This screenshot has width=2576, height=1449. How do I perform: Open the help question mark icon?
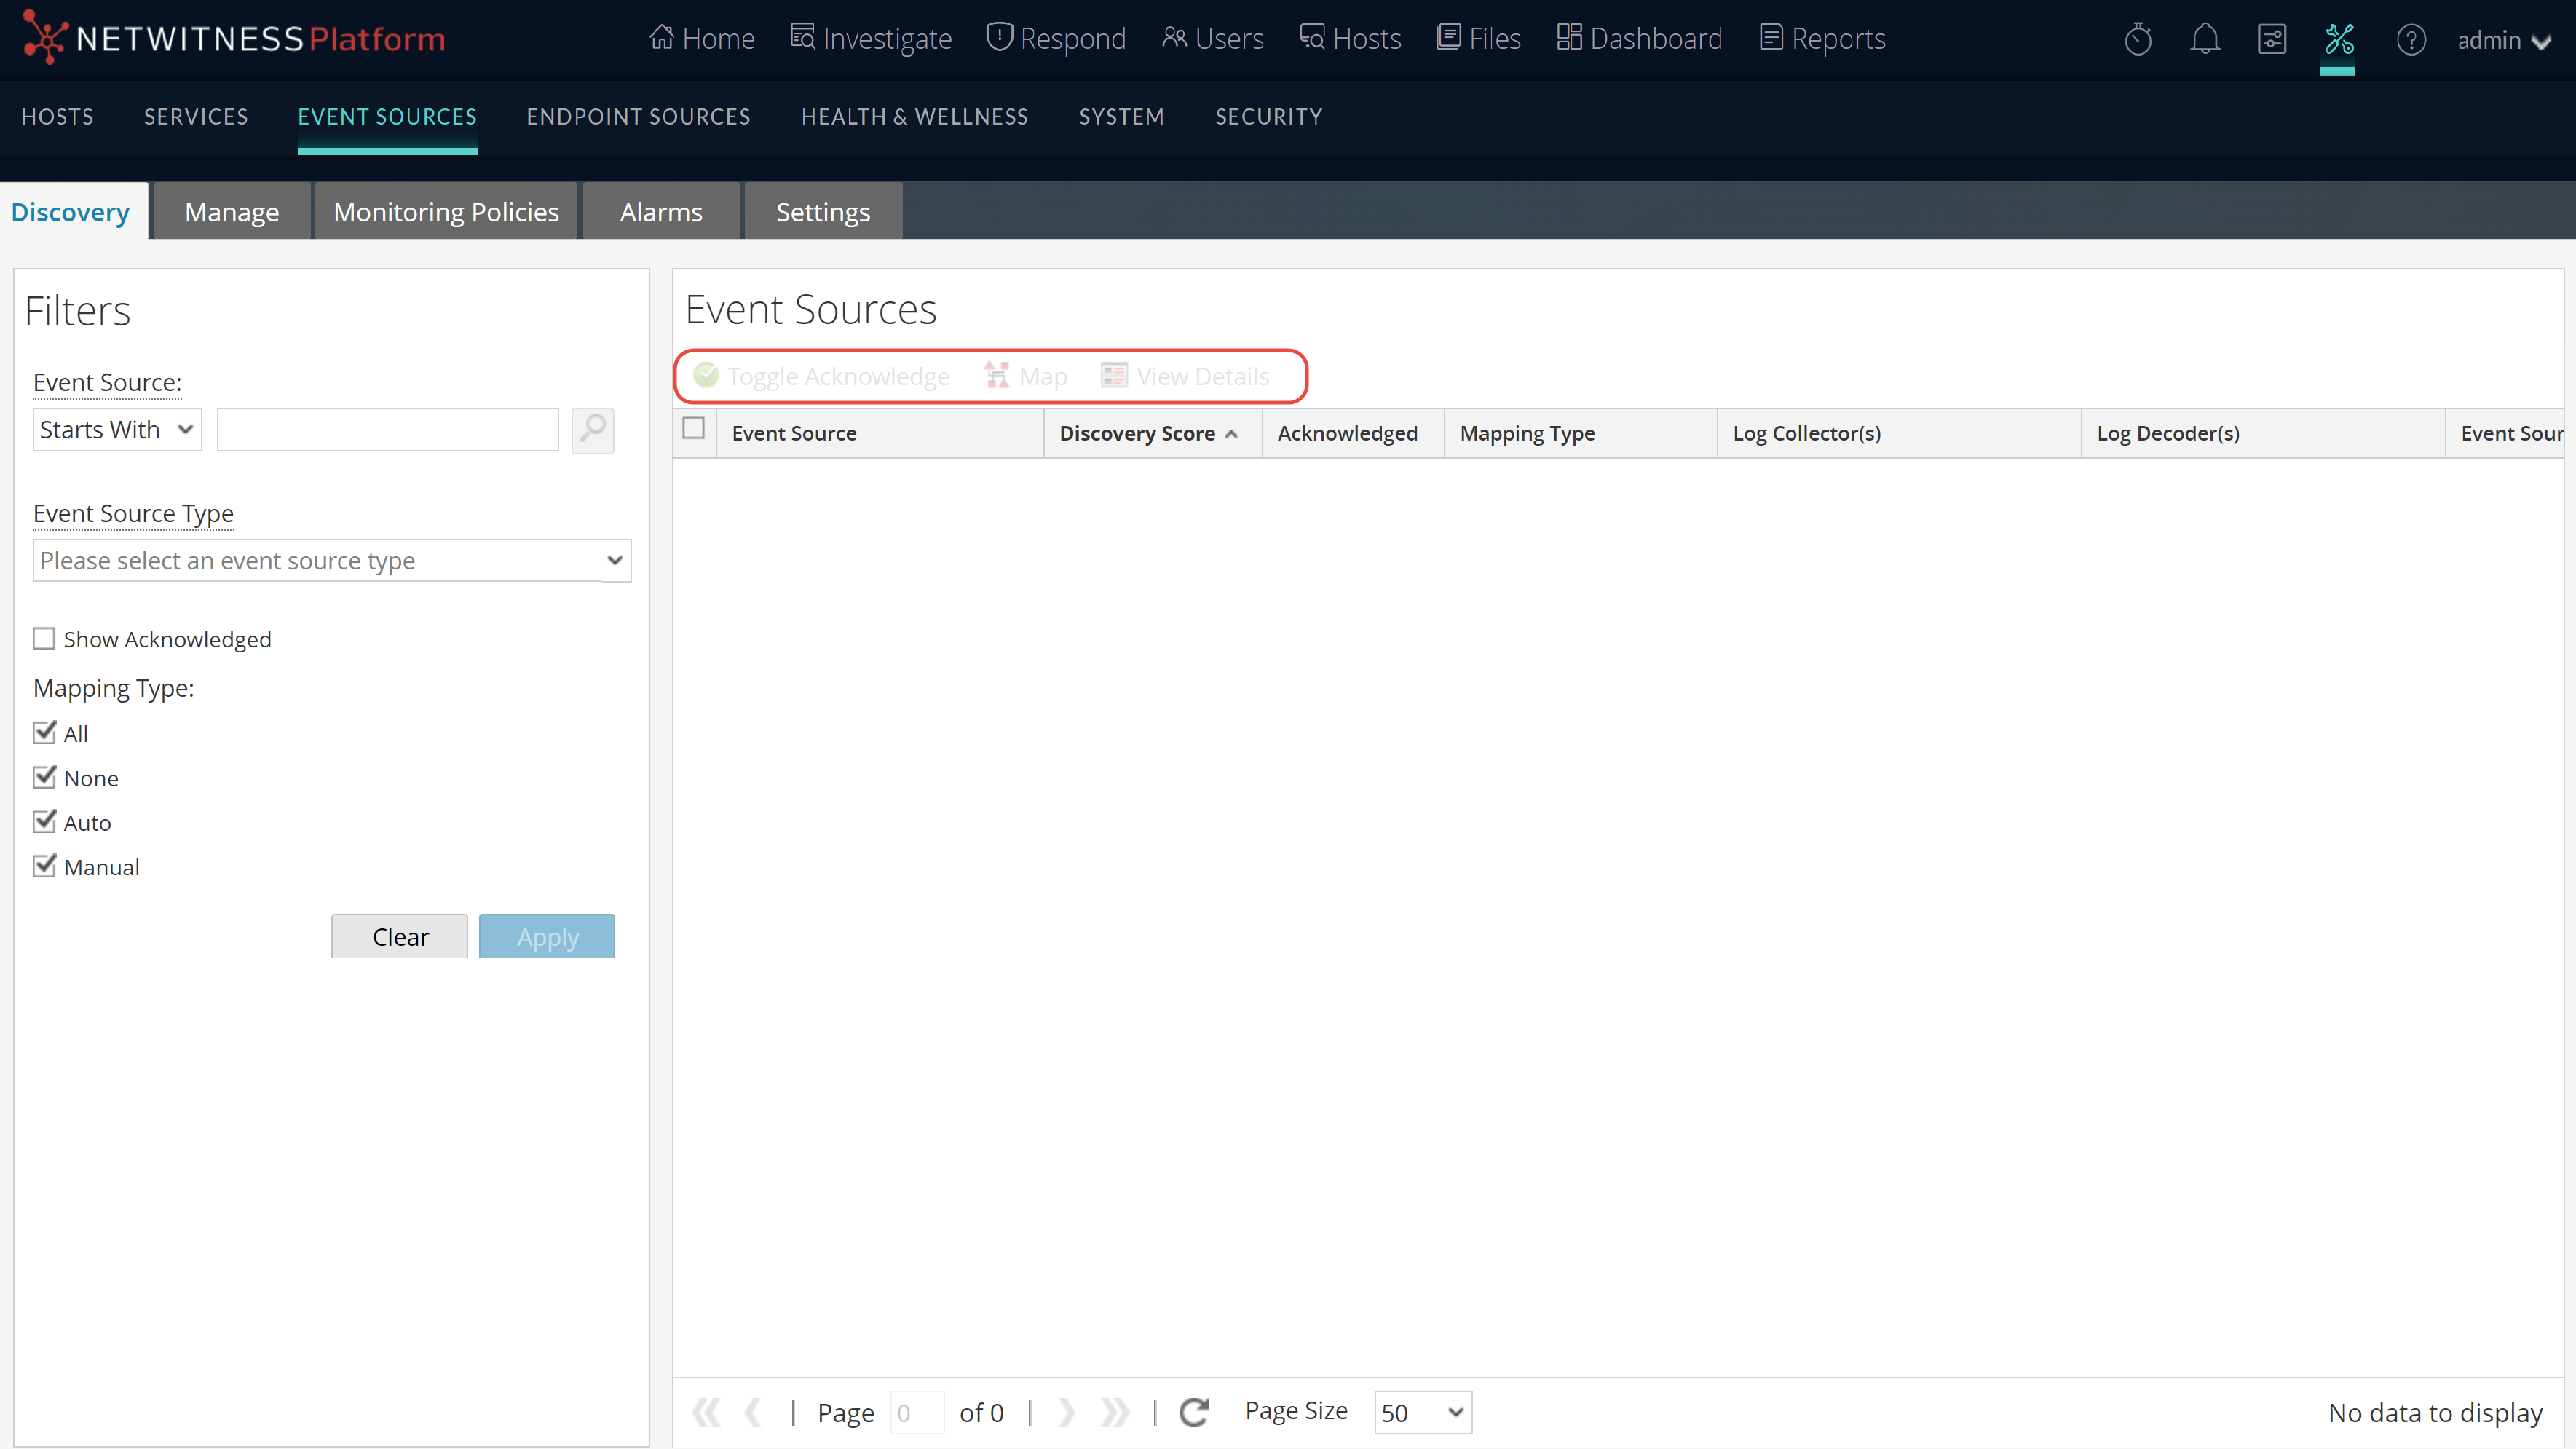click(2410, 40)
